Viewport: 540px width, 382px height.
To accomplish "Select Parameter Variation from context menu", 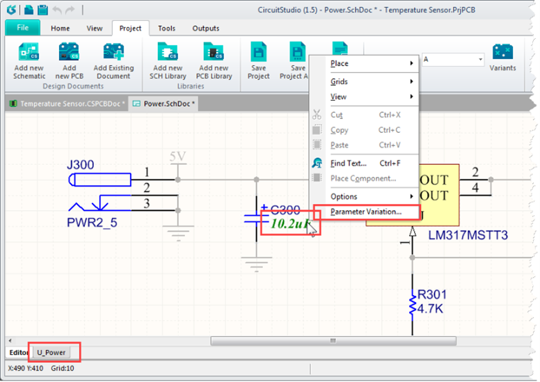I will click(x=366, y=212).
